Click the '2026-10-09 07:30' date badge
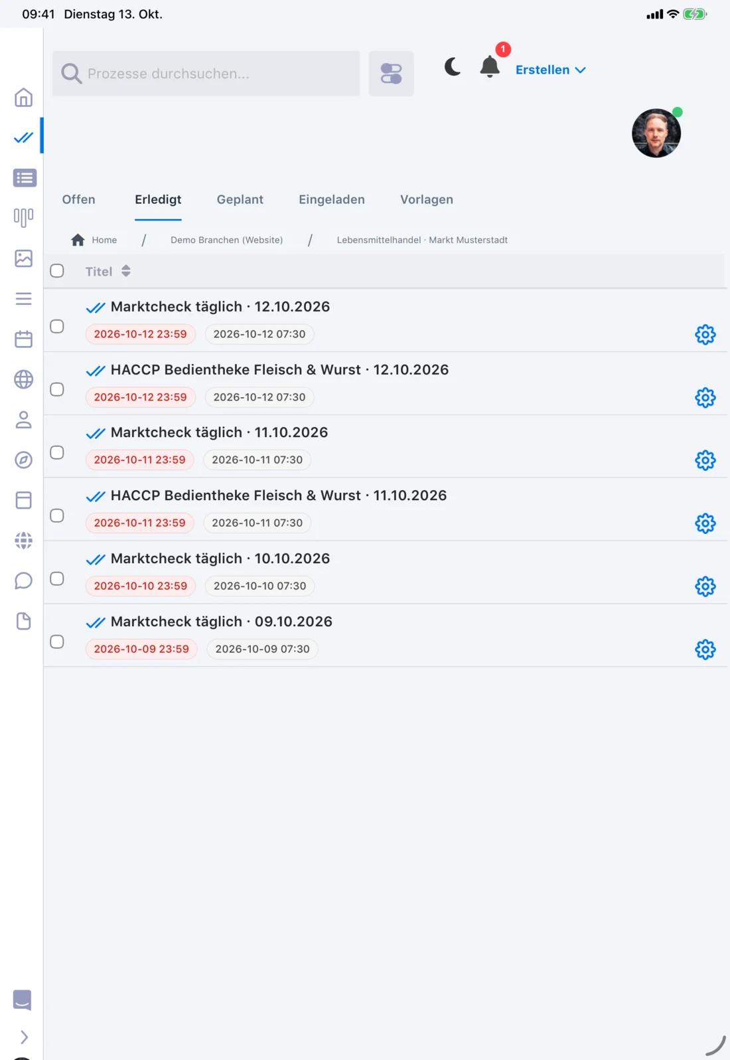 coord(263,649)
